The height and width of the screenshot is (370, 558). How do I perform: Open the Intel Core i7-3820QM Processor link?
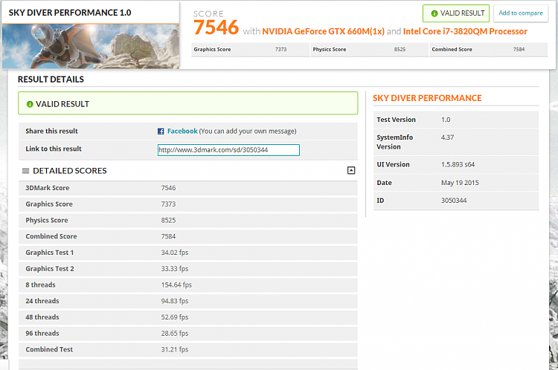point(465,31)
